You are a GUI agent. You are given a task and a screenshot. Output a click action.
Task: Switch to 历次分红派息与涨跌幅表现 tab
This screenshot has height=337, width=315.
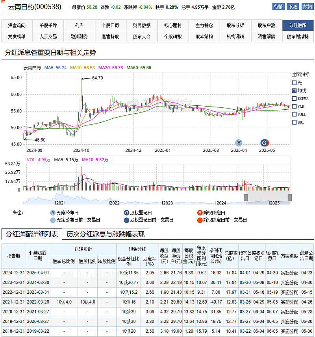pyautogui.click(x=105, y=234)
